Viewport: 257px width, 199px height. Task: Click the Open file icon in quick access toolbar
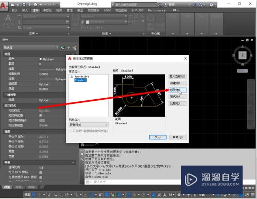(x=18, y=5)
